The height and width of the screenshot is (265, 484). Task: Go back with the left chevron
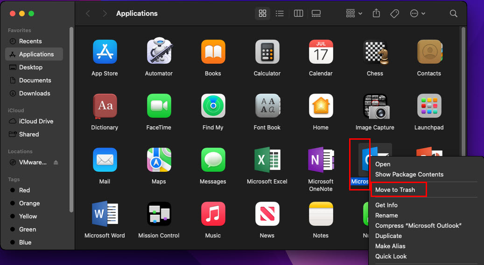pos(88,13)
